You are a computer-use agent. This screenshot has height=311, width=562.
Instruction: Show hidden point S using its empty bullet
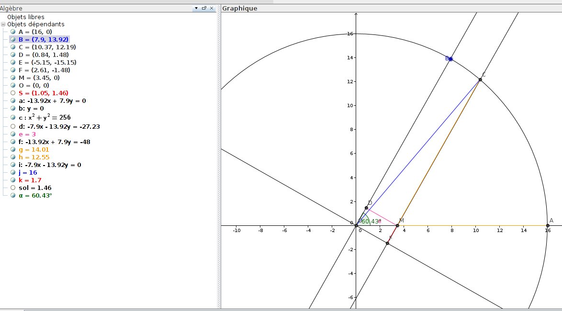pyautogui.click(x=13, y=93)
